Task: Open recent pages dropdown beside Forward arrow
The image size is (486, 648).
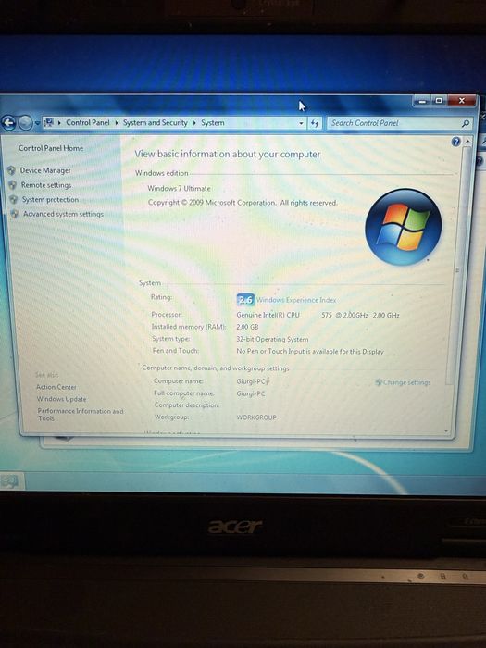Action: (x=37, y=123)
